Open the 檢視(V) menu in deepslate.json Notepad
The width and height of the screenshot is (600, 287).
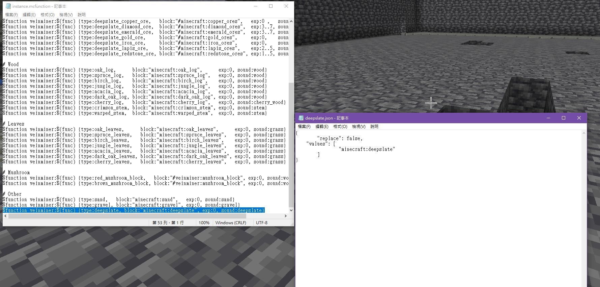(359, 126)
